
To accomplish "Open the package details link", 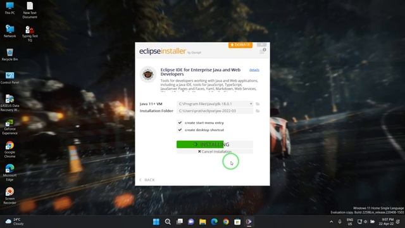I will [x=254, y=70].
